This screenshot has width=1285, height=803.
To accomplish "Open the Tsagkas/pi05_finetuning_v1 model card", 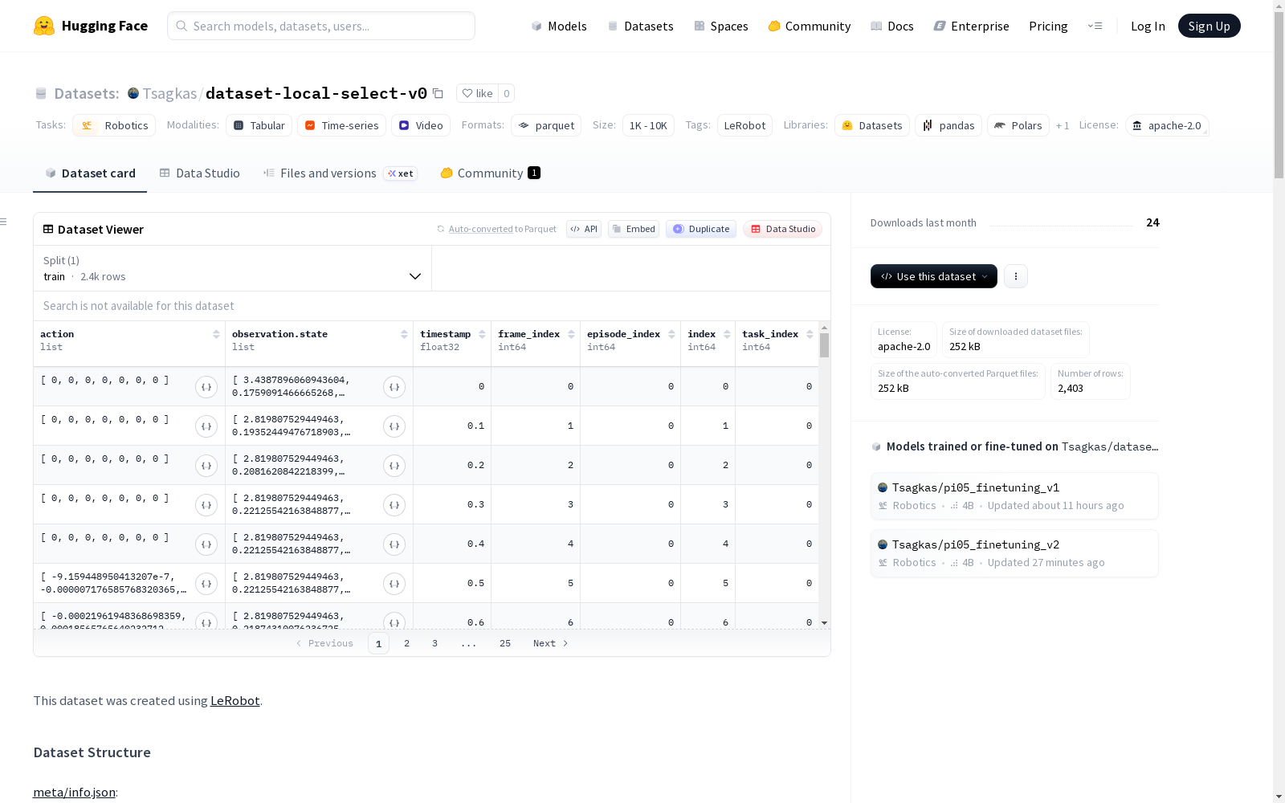I will (x=1014, y=496).
